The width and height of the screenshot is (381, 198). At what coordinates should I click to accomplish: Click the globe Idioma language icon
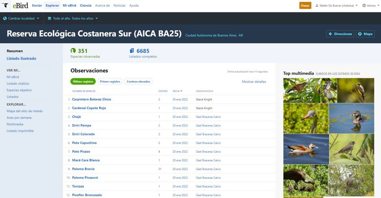pos(364,6)
